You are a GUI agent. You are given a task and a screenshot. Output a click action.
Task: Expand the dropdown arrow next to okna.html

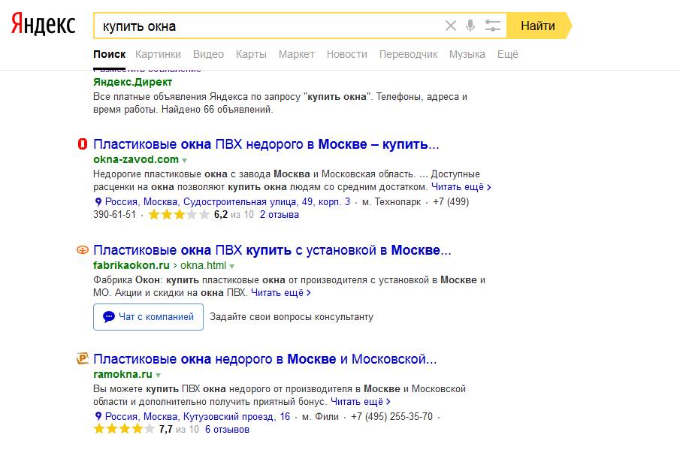click(x=232, y=266)
